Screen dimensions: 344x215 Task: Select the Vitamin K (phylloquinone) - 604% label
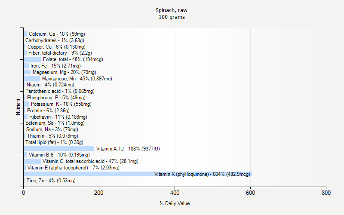coord(202,174)
